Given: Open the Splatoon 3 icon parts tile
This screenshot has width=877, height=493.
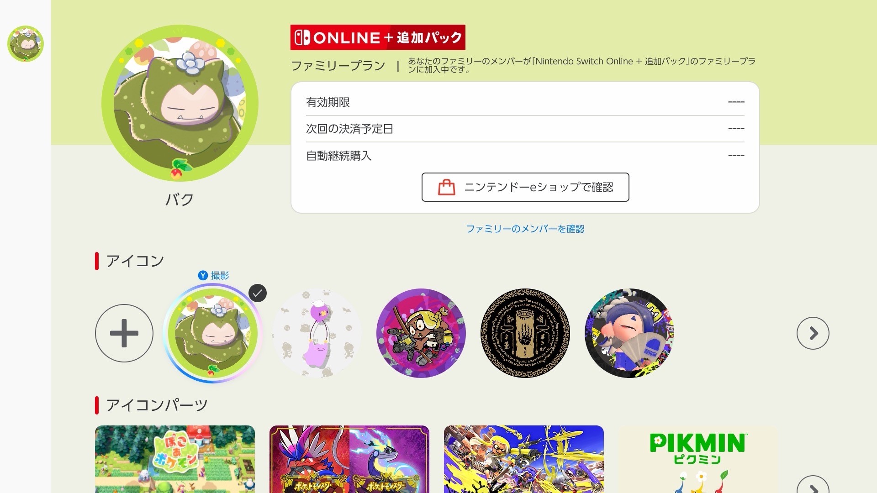Looking at the screenshot, I should pyautogui.click(x=524, y=459).
